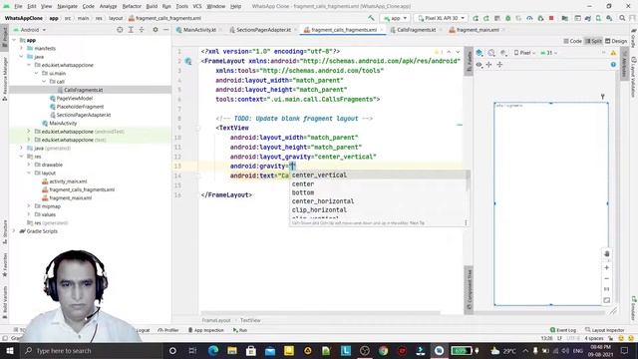Click the Design Surface layers icon

point(479,53)
